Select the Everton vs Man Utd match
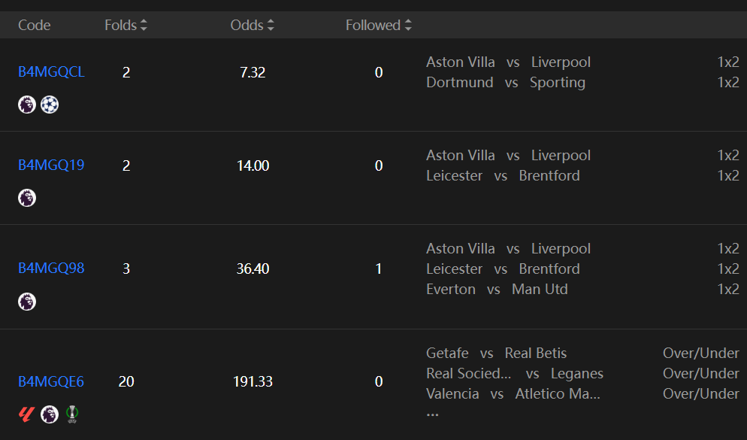This screenshot has width=747, height=440. coord(497,290)
